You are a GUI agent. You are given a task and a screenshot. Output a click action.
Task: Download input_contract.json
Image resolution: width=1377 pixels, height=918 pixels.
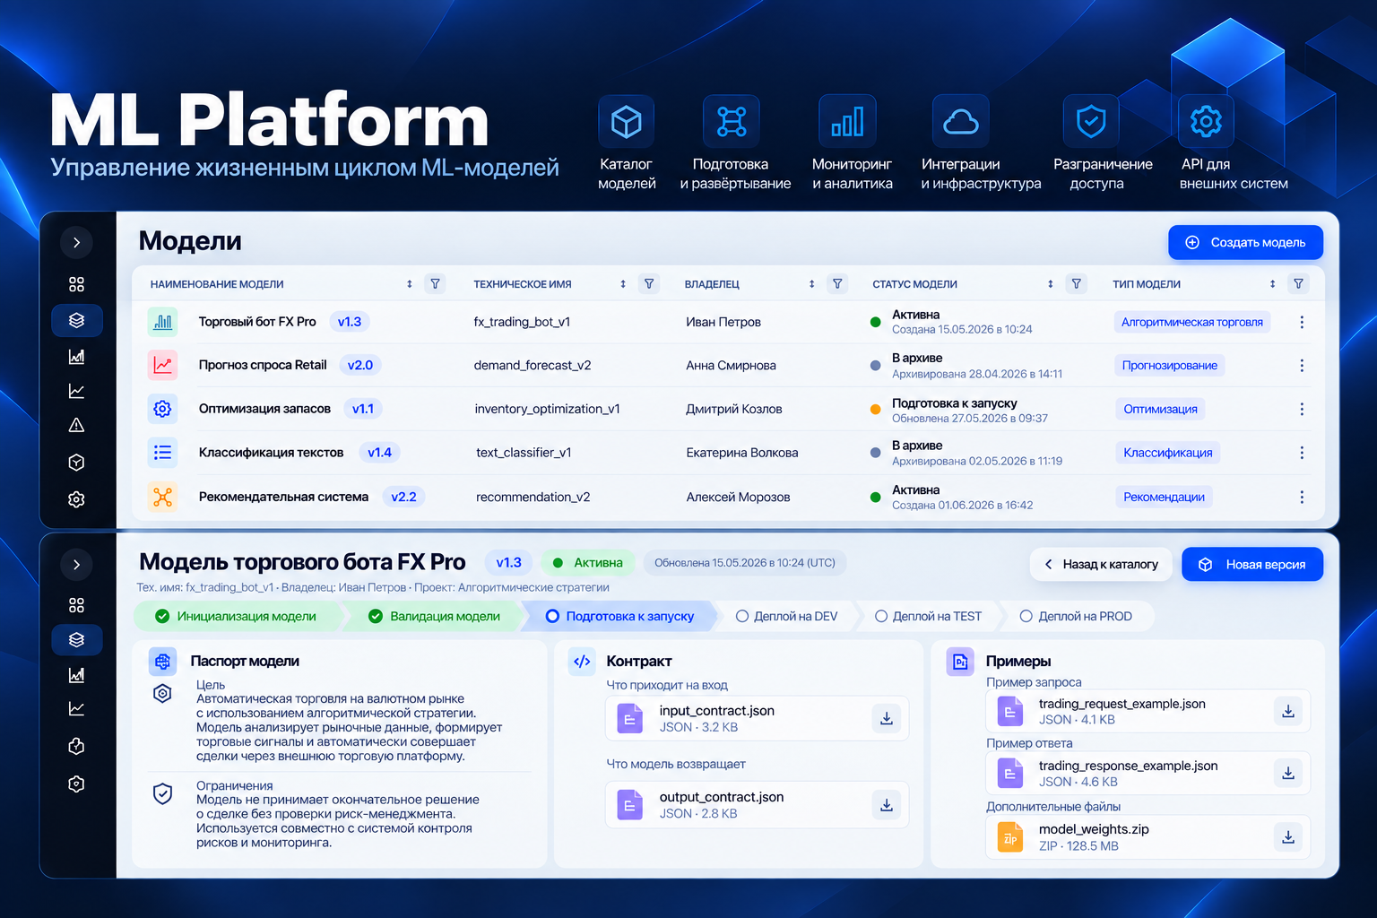[x=886, y=719]
